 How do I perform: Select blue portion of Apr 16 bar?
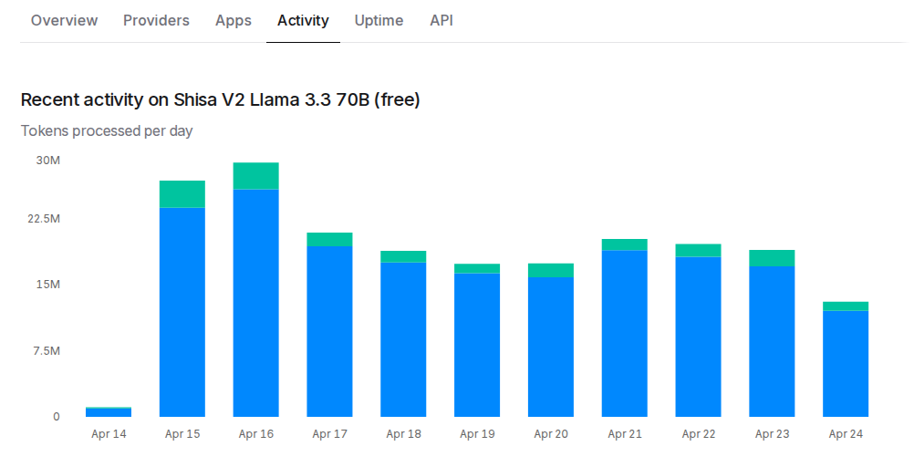(256, 303)
